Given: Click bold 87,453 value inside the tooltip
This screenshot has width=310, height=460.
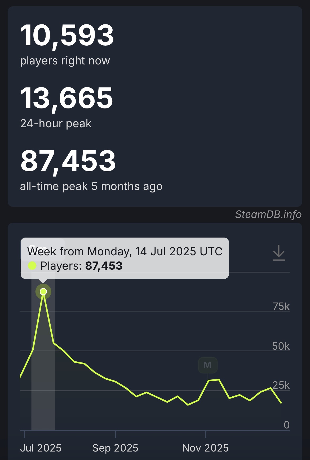Looking at the screenshot, I should [104, 266].
